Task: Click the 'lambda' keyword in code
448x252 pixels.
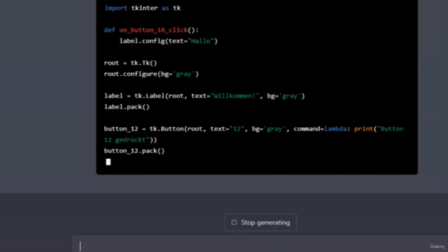Action: tap(335, 129)
